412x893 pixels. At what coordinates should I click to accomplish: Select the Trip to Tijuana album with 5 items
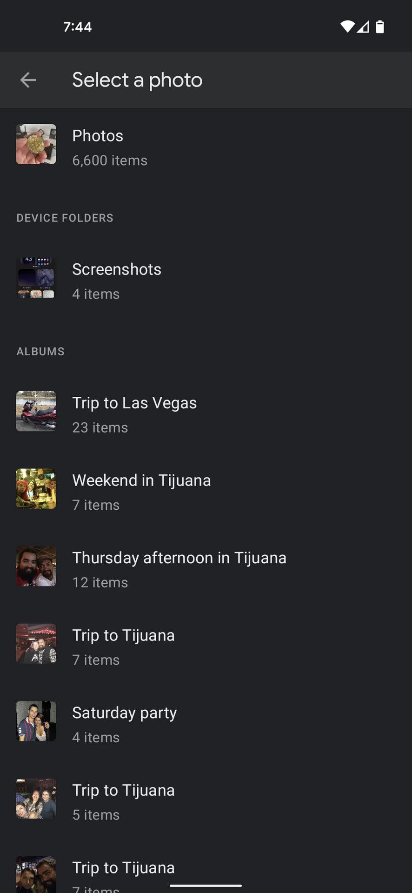[x=123, y=791]
